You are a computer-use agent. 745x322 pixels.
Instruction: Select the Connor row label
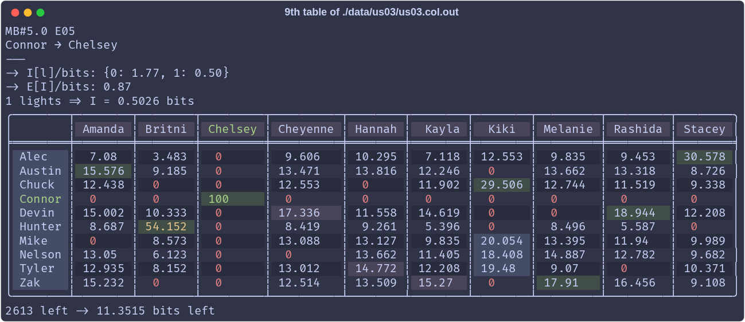point(40,199)
